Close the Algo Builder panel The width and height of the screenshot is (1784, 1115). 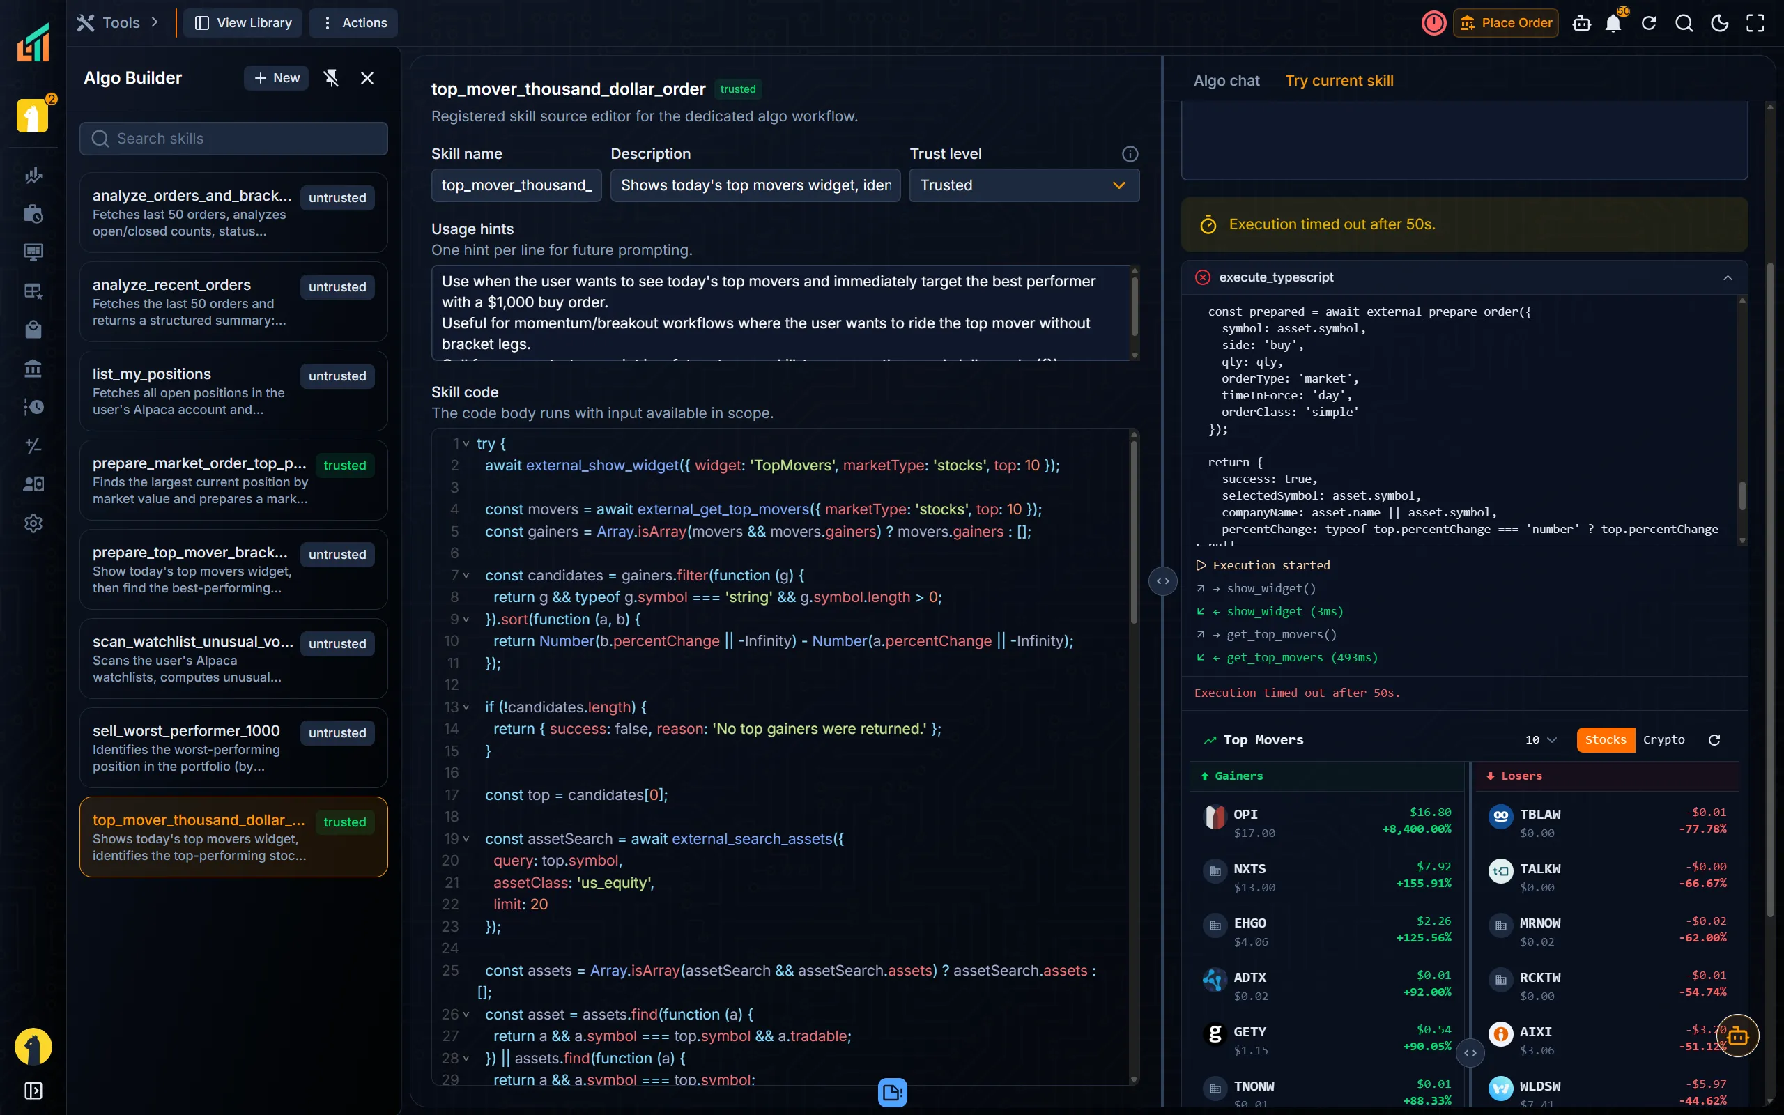click(367, 78)
